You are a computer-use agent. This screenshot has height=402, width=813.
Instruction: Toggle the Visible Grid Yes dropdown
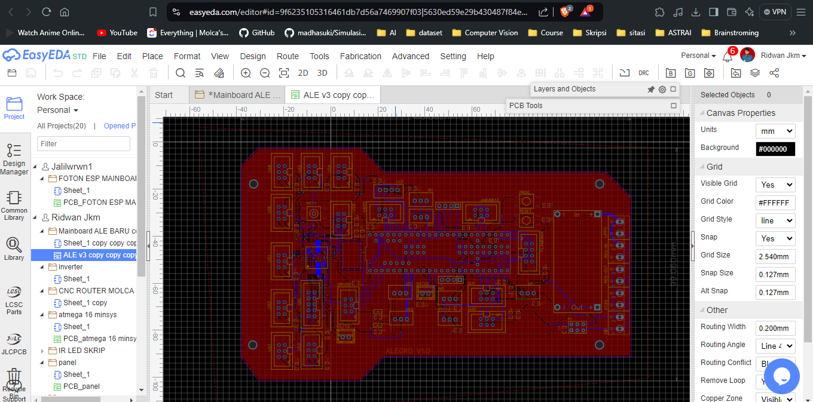pyautogui.click(x=775, y=185)
